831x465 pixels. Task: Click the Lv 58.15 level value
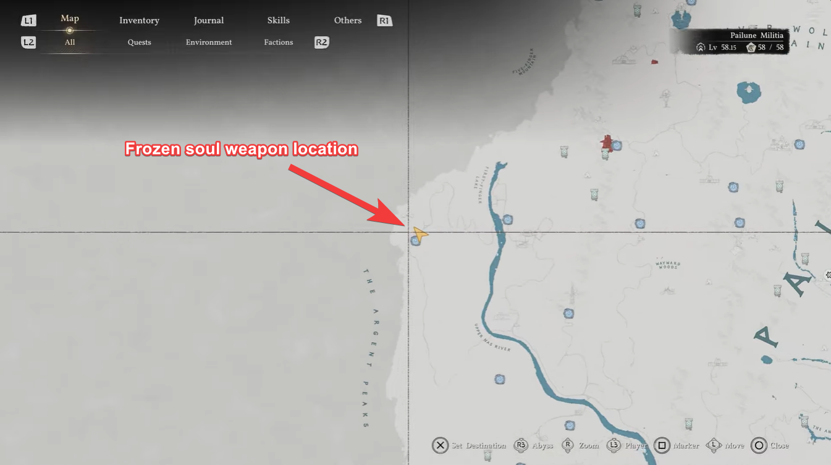[723, 48]
